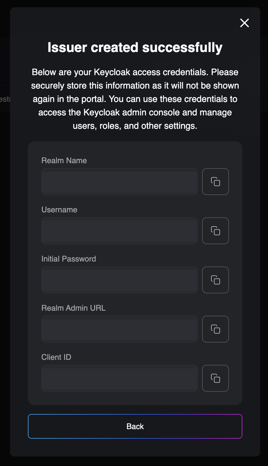
Task: Select the Initial Password field
Action: 119,280
